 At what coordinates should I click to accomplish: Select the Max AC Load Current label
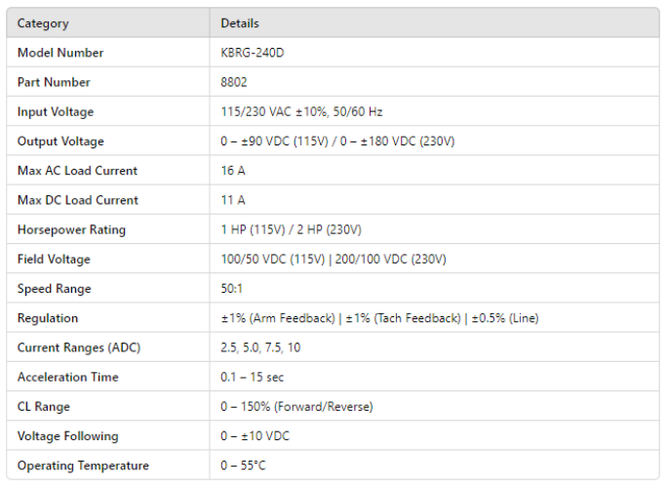[77, 171]
